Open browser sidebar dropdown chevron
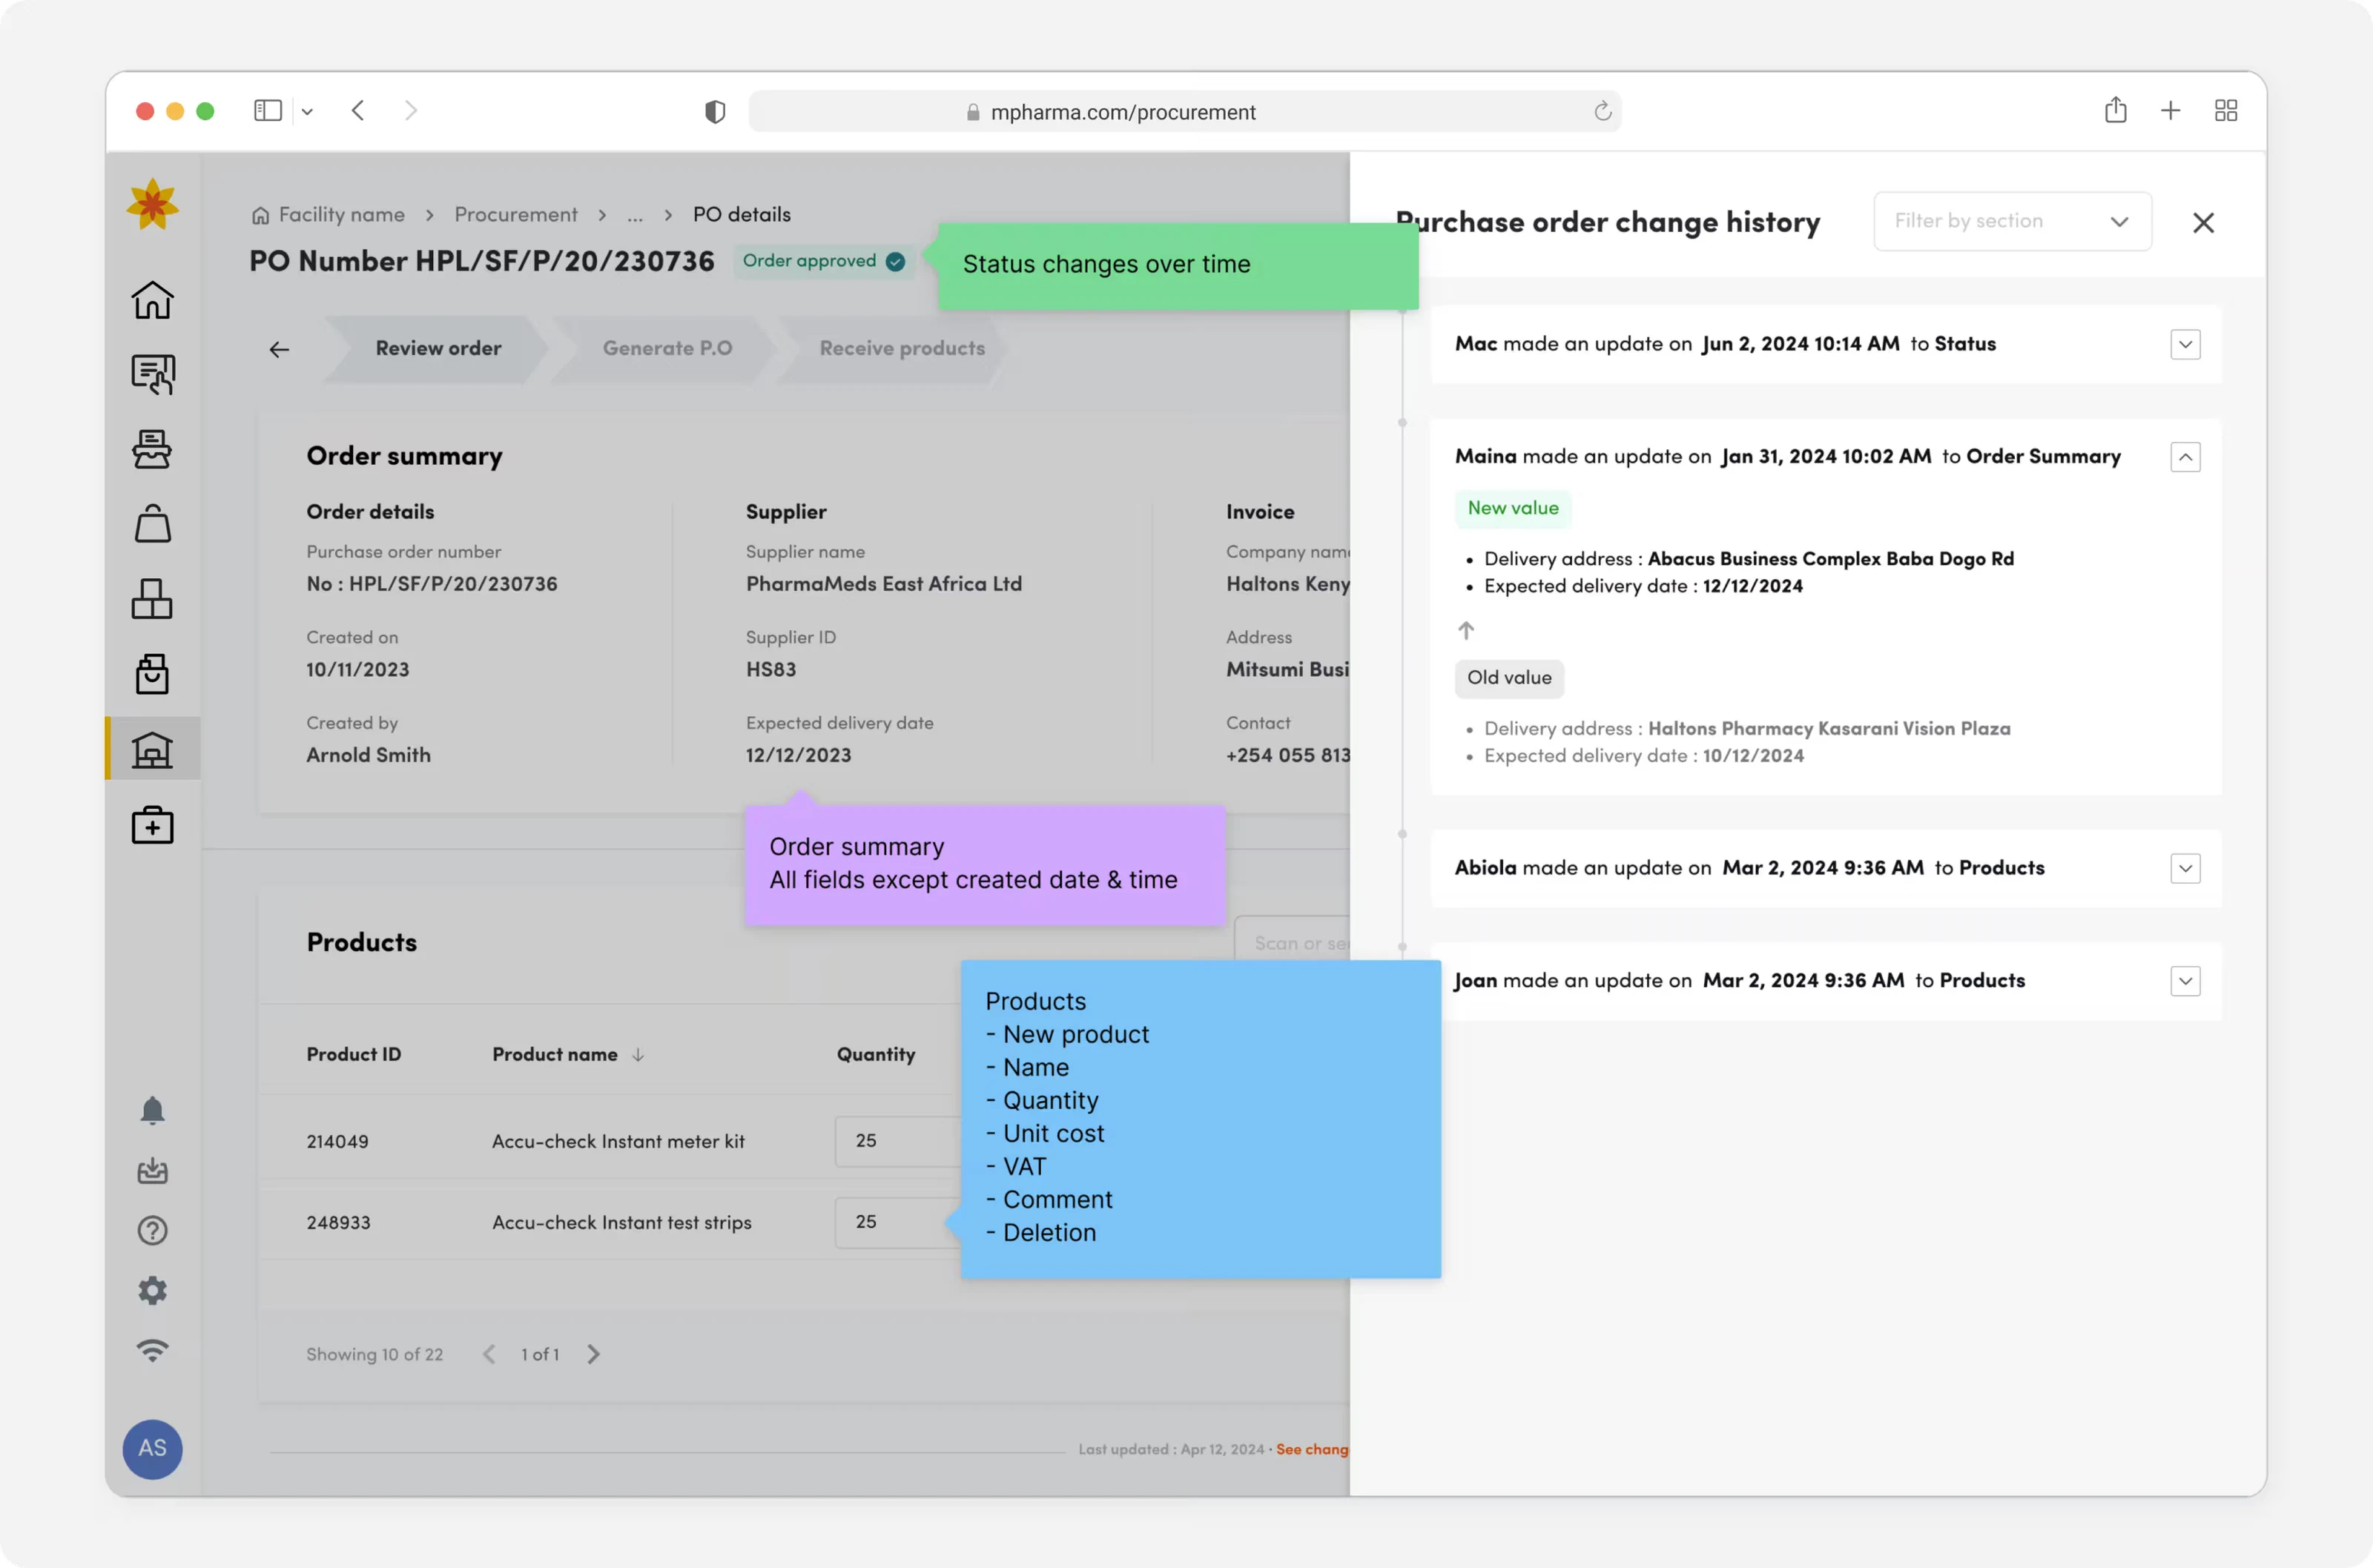Screen dimensions: 2373x1568 (307, 112)
